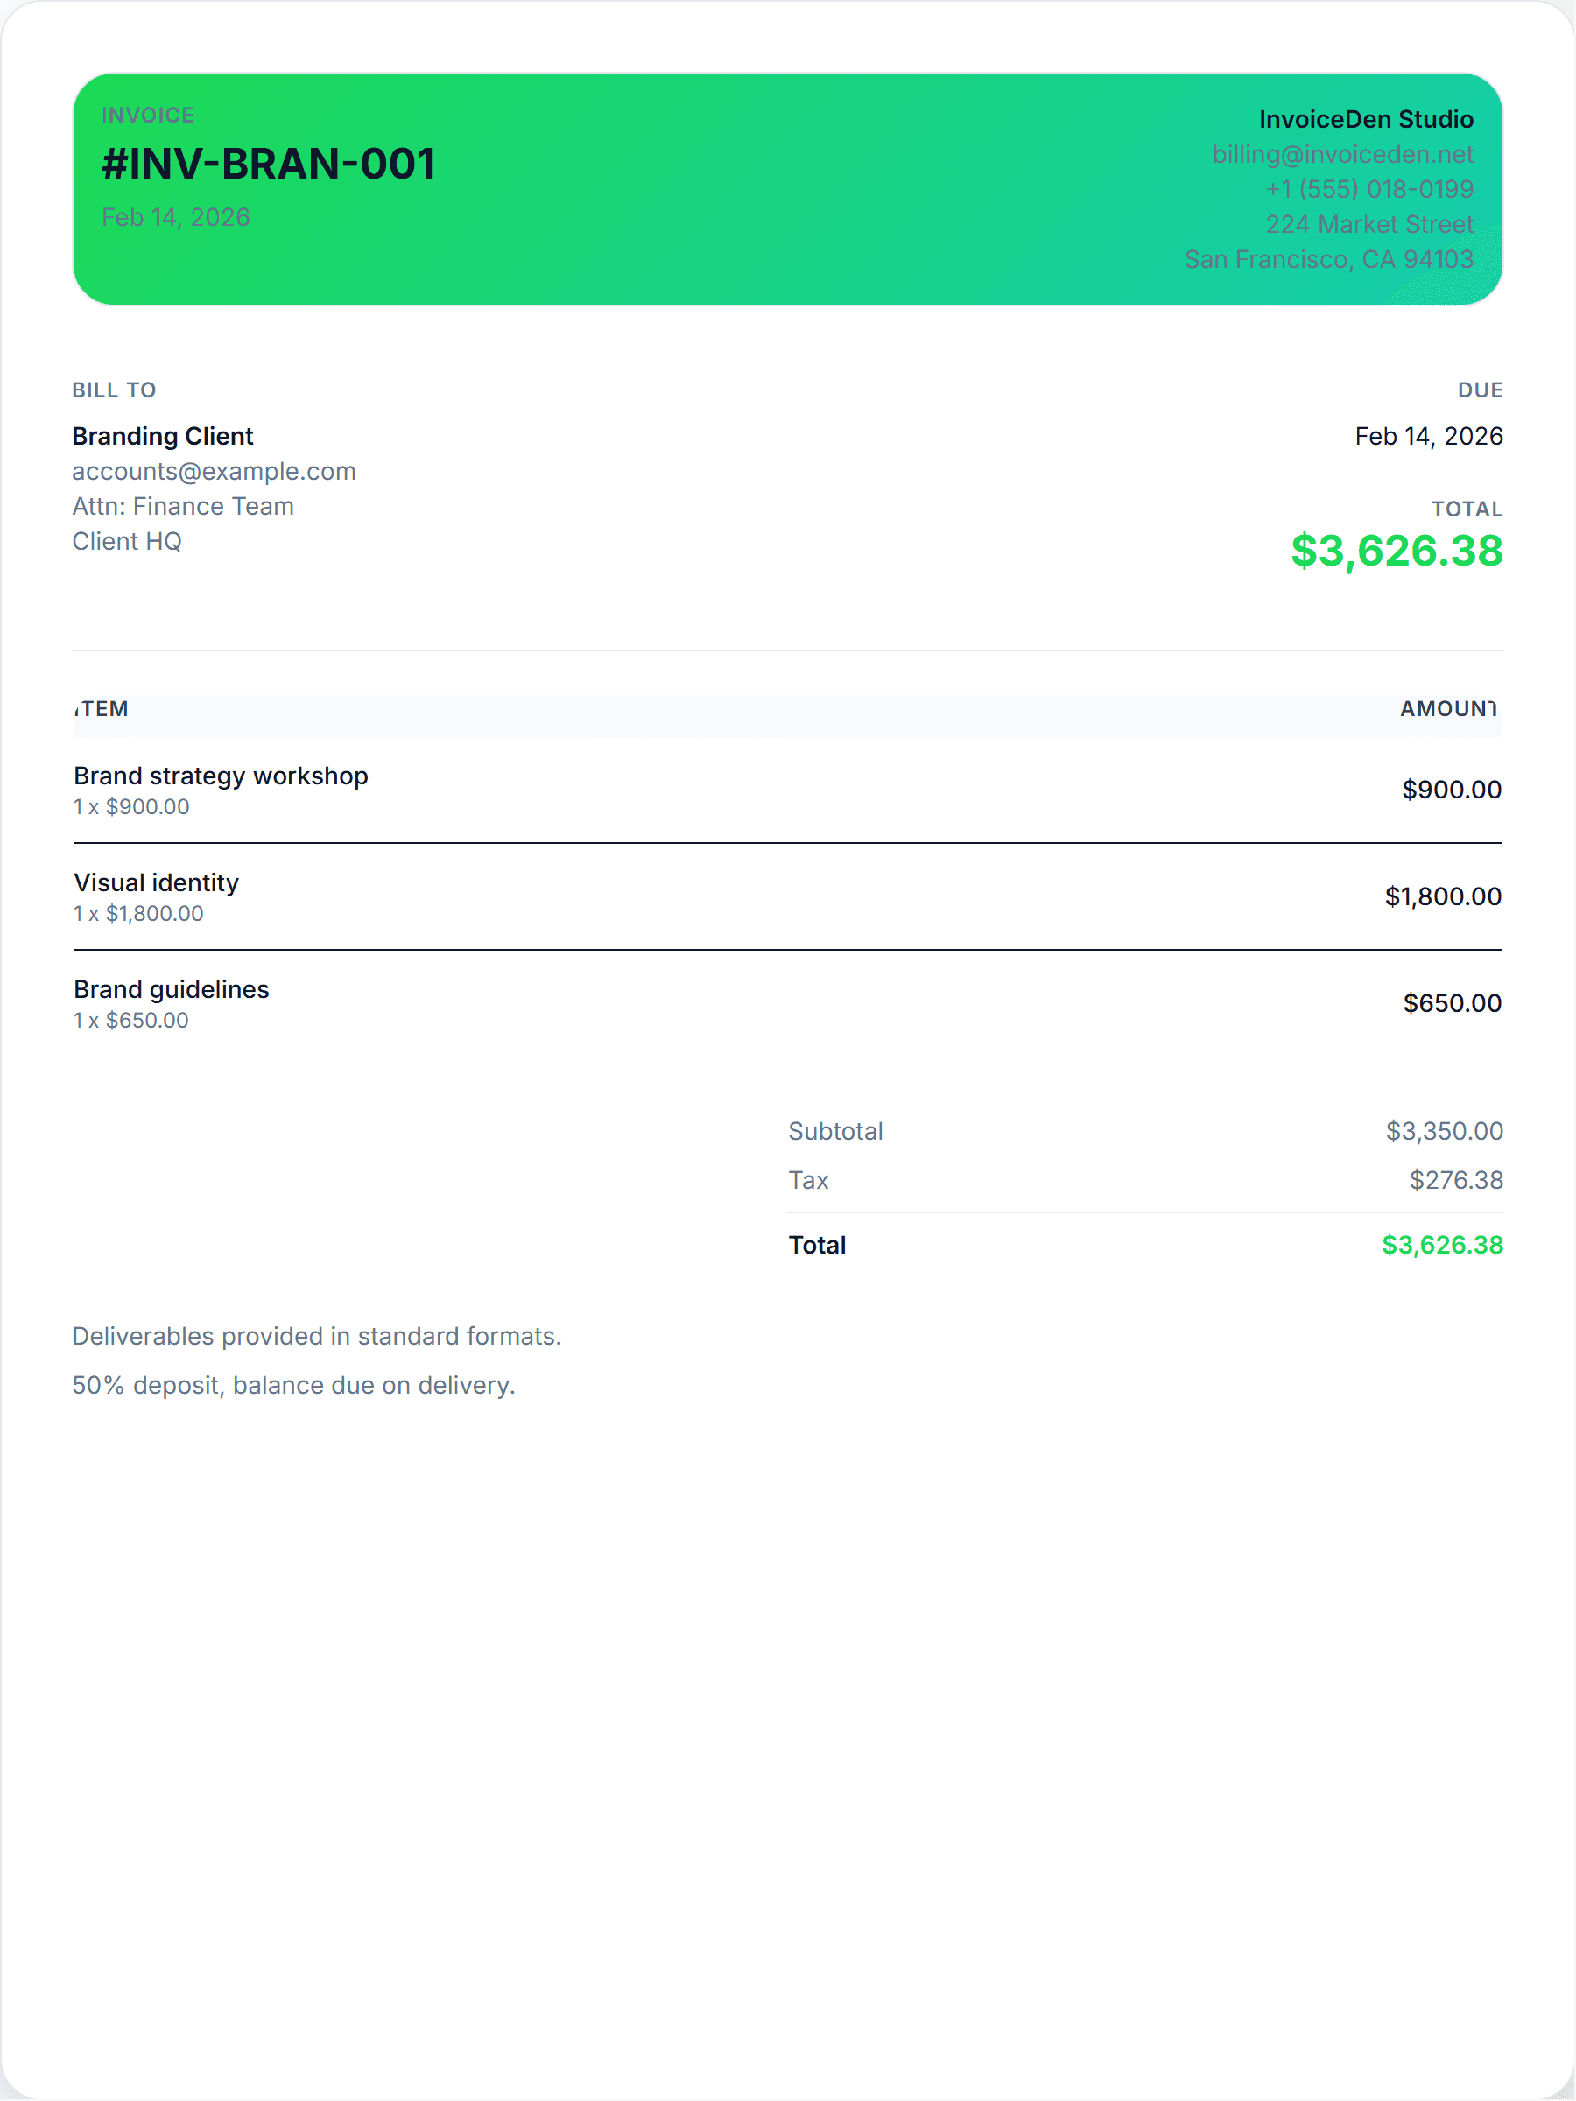Click the invoice number #INV-BRAN-001
Viewport: 1576px width, 2101px height.
click(x=268, y=165)
